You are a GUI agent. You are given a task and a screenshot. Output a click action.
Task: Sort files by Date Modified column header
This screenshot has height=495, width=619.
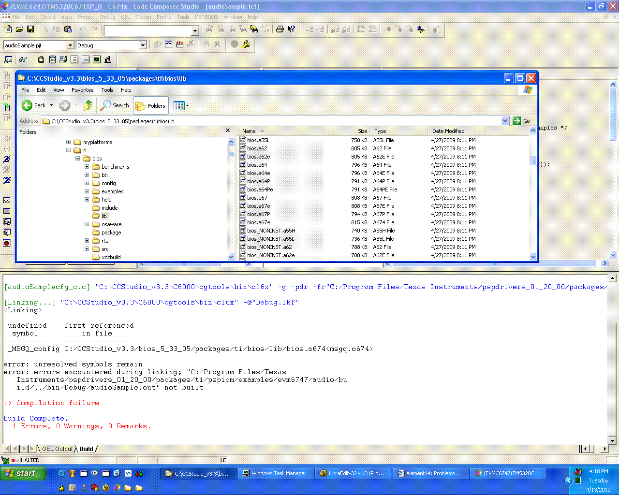(x=457, y=131)
